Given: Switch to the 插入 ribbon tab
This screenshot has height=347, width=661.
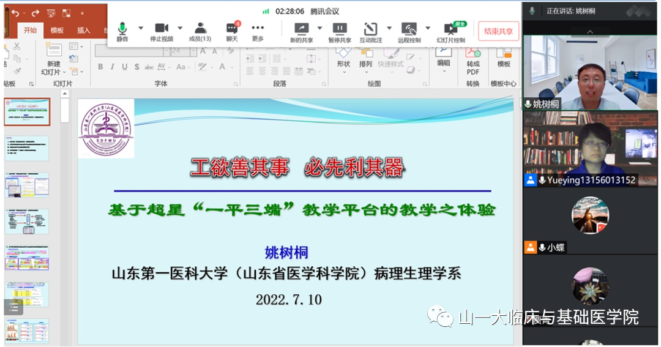Looking at the screenshot, I should (x=83, y=31).
